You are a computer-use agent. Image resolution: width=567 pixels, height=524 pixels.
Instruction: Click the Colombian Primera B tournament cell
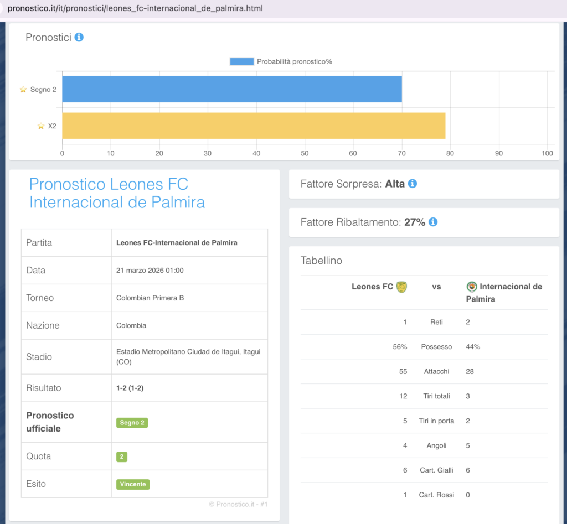pyautogui.click(x=150, y=298)
